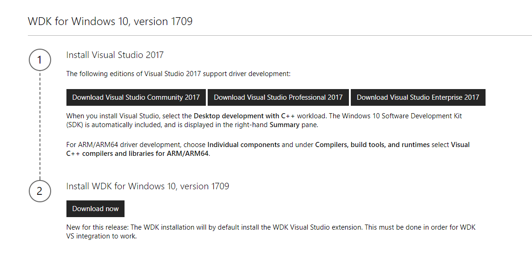Click bold text "Desktop development with C++"
This screenshot has width=532, height=257.
coord(244,116)
